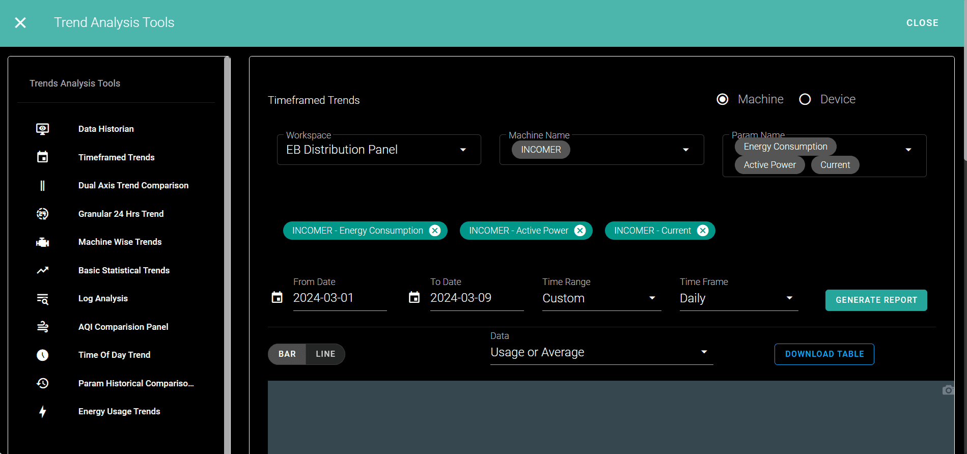Click the Time Of Day Trend clock icon
The width and height of the screenshot is (967, 454).
click(43, 355)
